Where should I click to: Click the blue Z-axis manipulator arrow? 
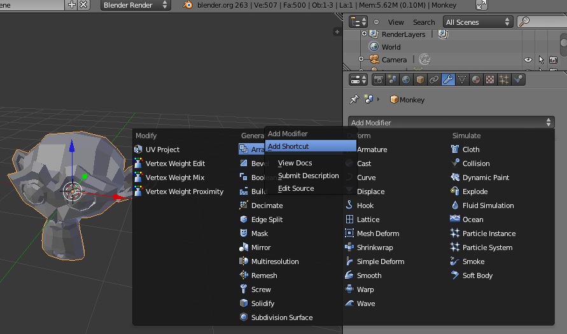pos(72,146)
